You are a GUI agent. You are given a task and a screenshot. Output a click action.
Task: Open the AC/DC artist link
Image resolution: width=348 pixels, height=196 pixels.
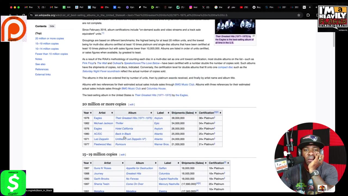coord(98,134)
